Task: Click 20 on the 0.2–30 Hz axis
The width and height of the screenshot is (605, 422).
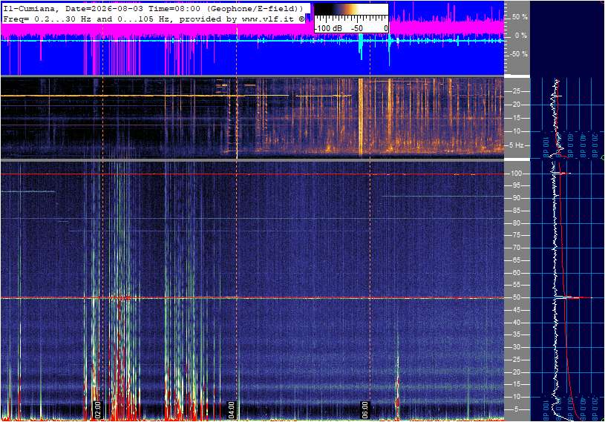Action: (x=516, y=105)
